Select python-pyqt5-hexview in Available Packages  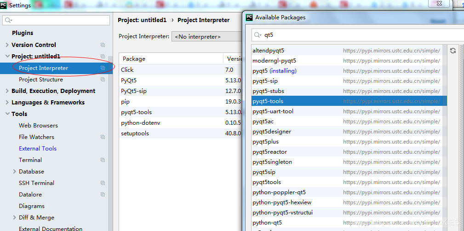(x=347, y=202)
